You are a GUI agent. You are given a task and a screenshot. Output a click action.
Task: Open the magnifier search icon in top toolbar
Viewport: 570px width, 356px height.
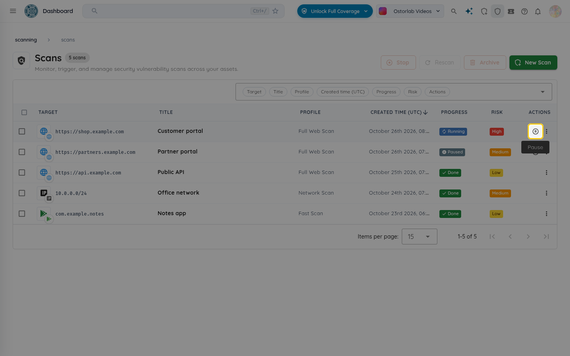[x=454, y=11]
